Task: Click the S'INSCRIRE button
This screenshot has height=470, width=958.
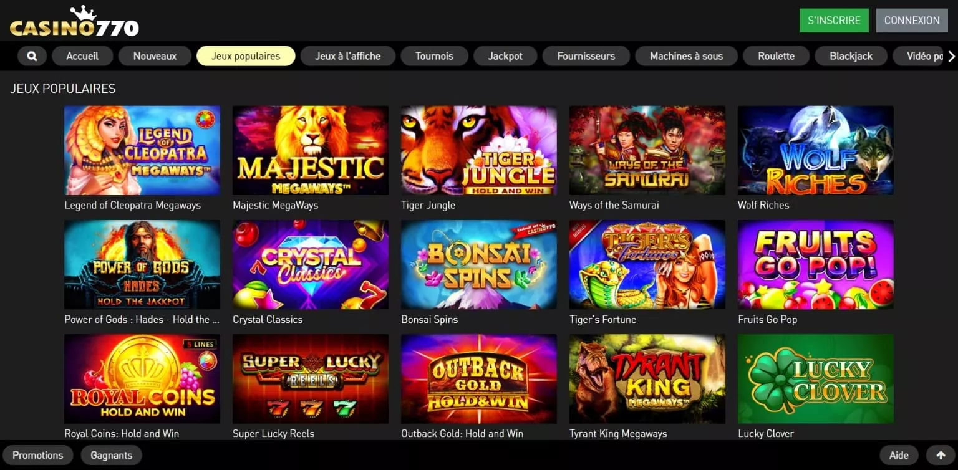Action: click(x=834, y=21)
